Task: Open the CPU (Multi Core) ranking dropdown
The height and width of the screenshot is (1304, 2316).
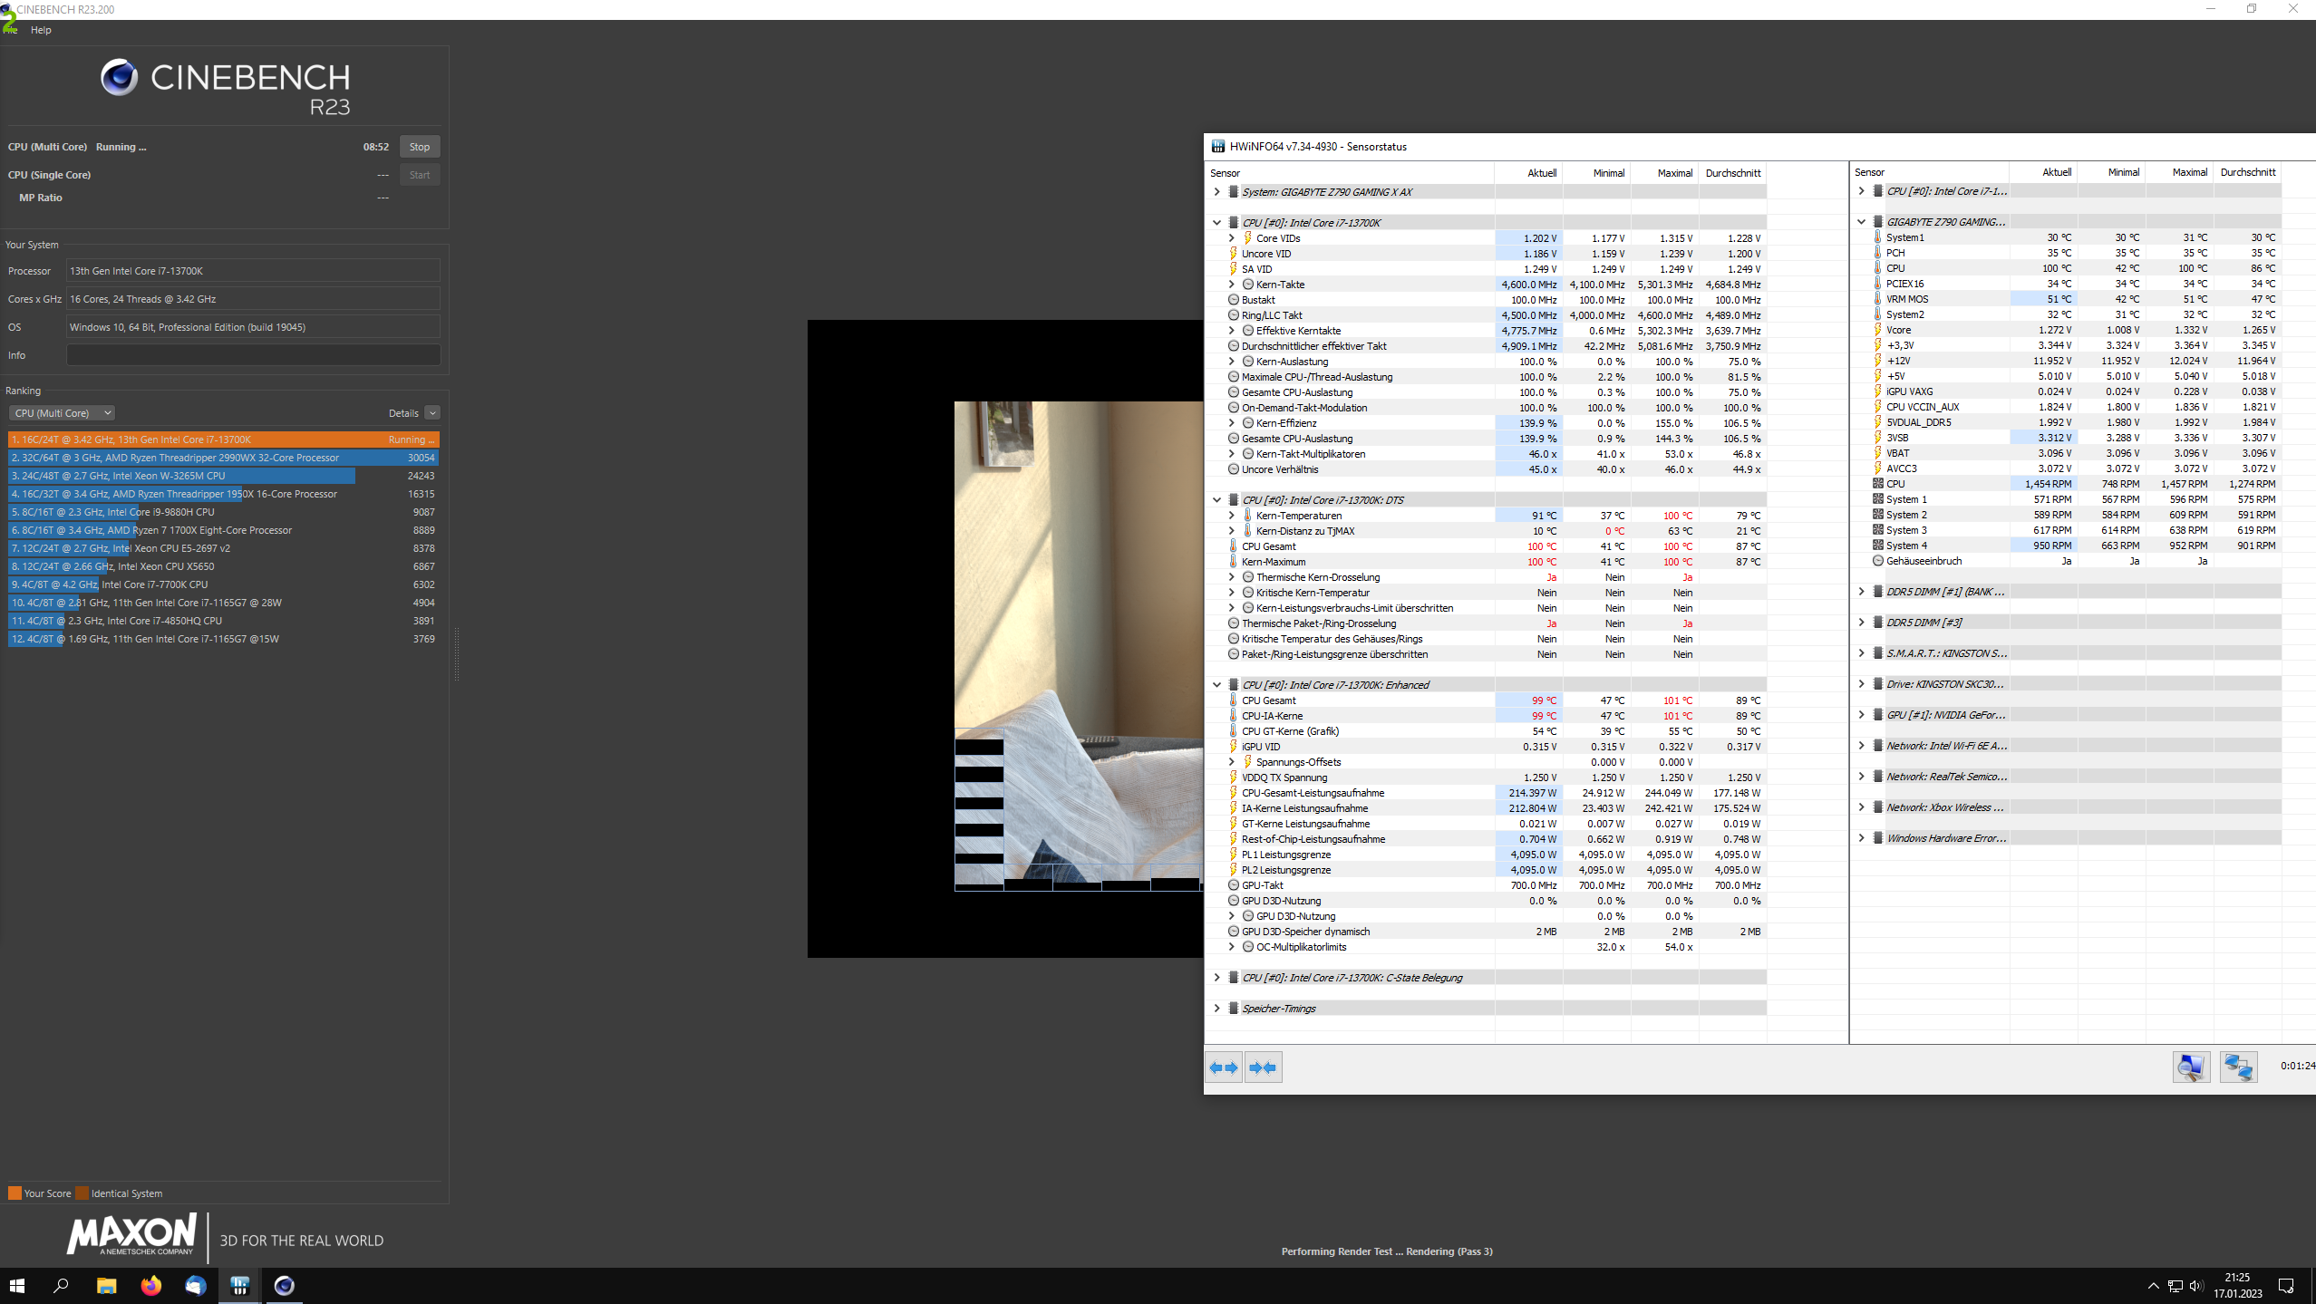Action: [62, 413]
